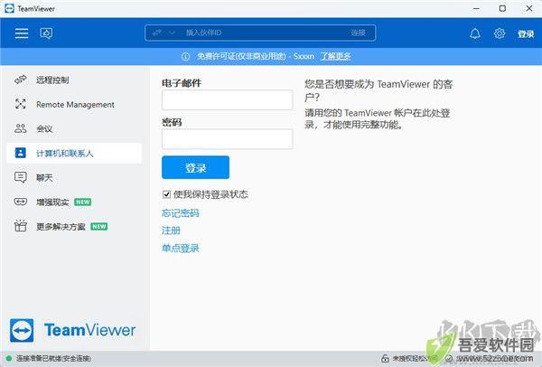Click the 密码 label
Image resolution: width=542 pixels, height=367 pixels.
(172, 122)
